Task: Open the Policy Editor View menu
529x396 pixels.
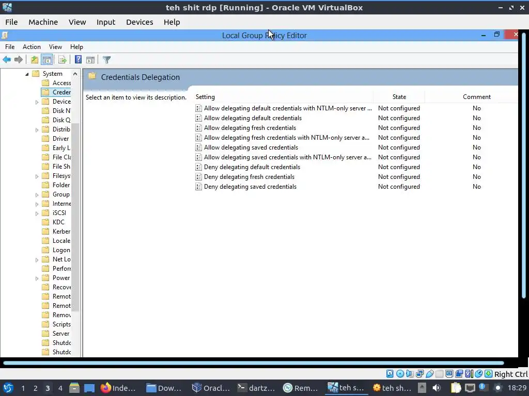Action: pos(55,47)
